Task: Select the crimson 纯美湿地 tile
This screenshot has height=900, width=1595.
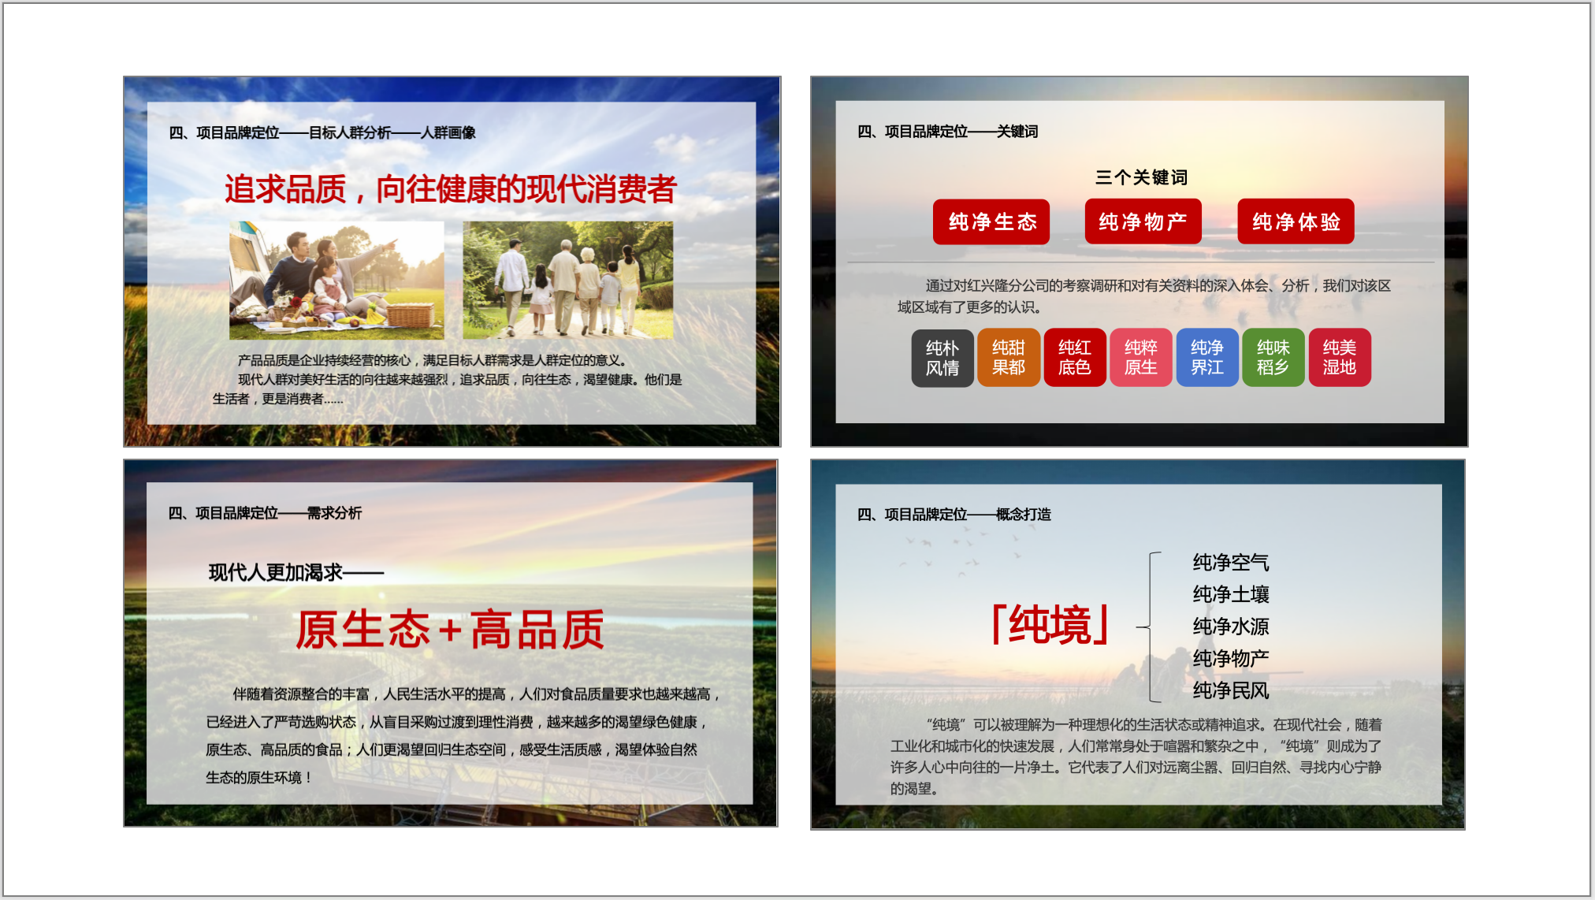Action: [1340, 358]
